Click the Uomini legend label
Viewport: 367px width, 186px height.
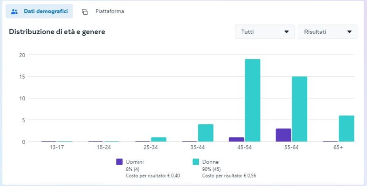coord(135,162)
